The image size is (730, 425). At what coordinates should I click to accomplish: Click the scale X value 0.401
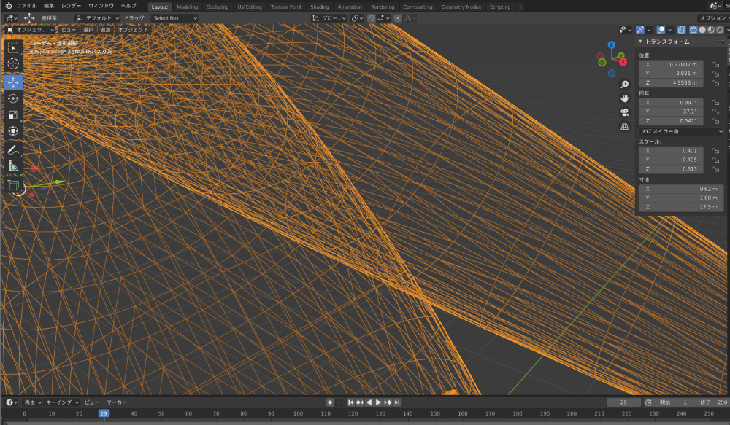(x=672, y=151)
